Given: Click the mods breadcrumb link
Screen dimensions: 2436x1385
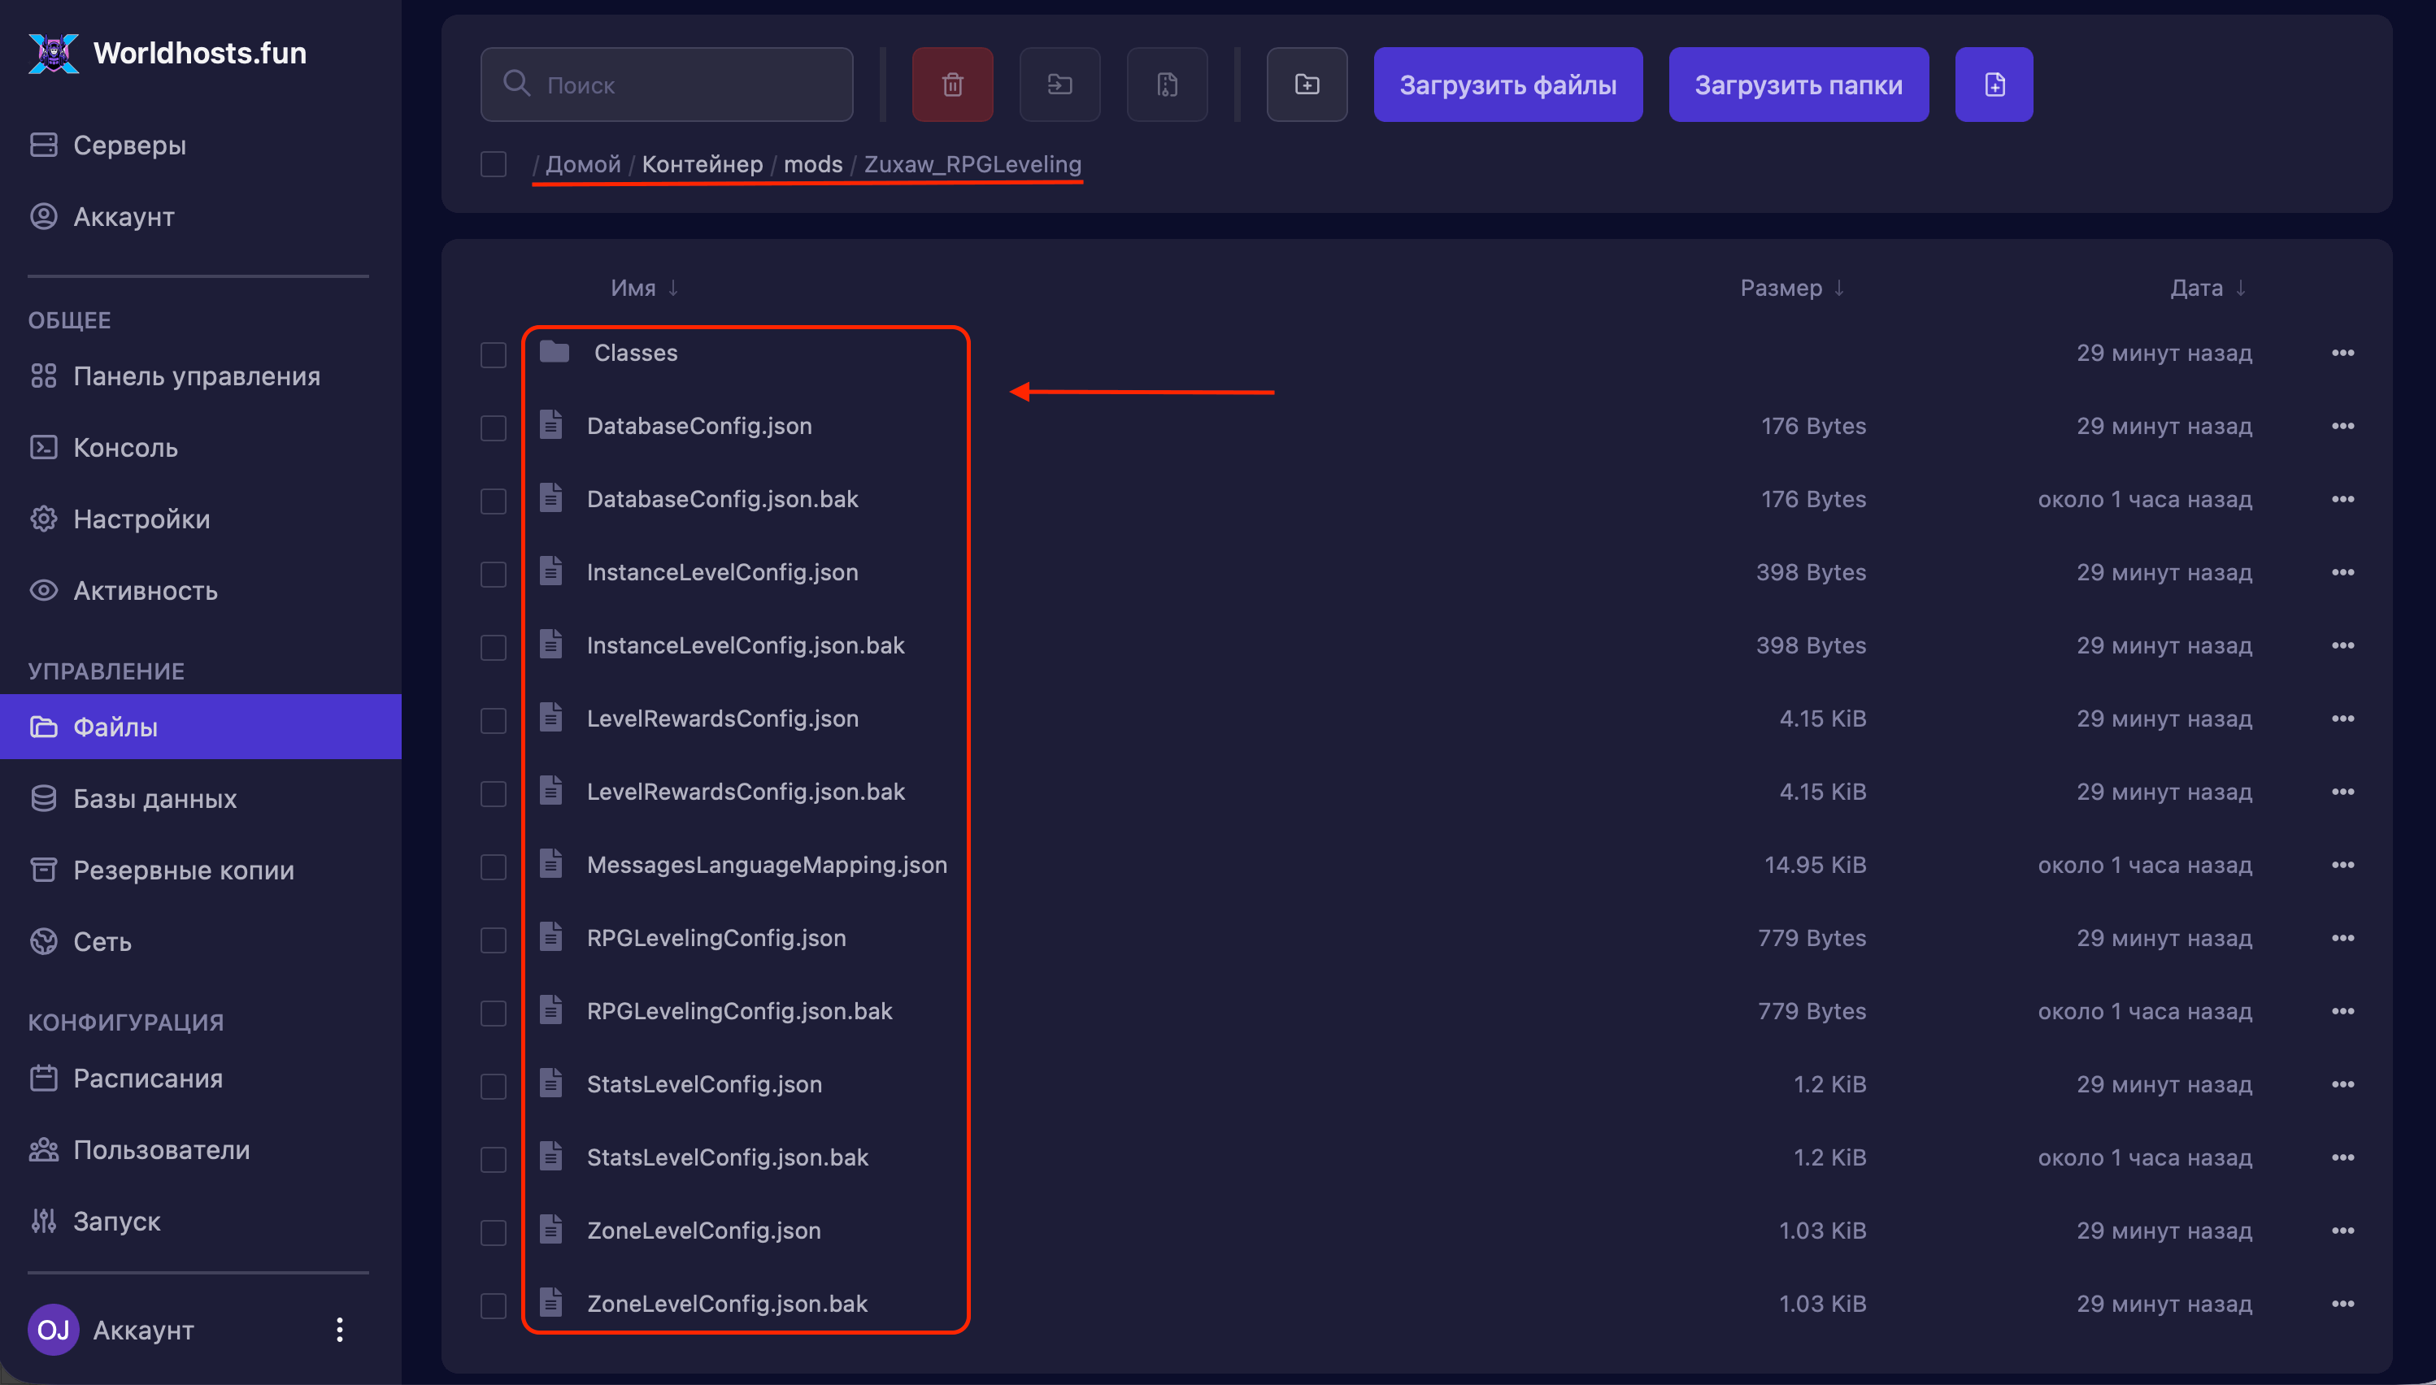Looking at the screenshot, I should click(x=812, y=164).
